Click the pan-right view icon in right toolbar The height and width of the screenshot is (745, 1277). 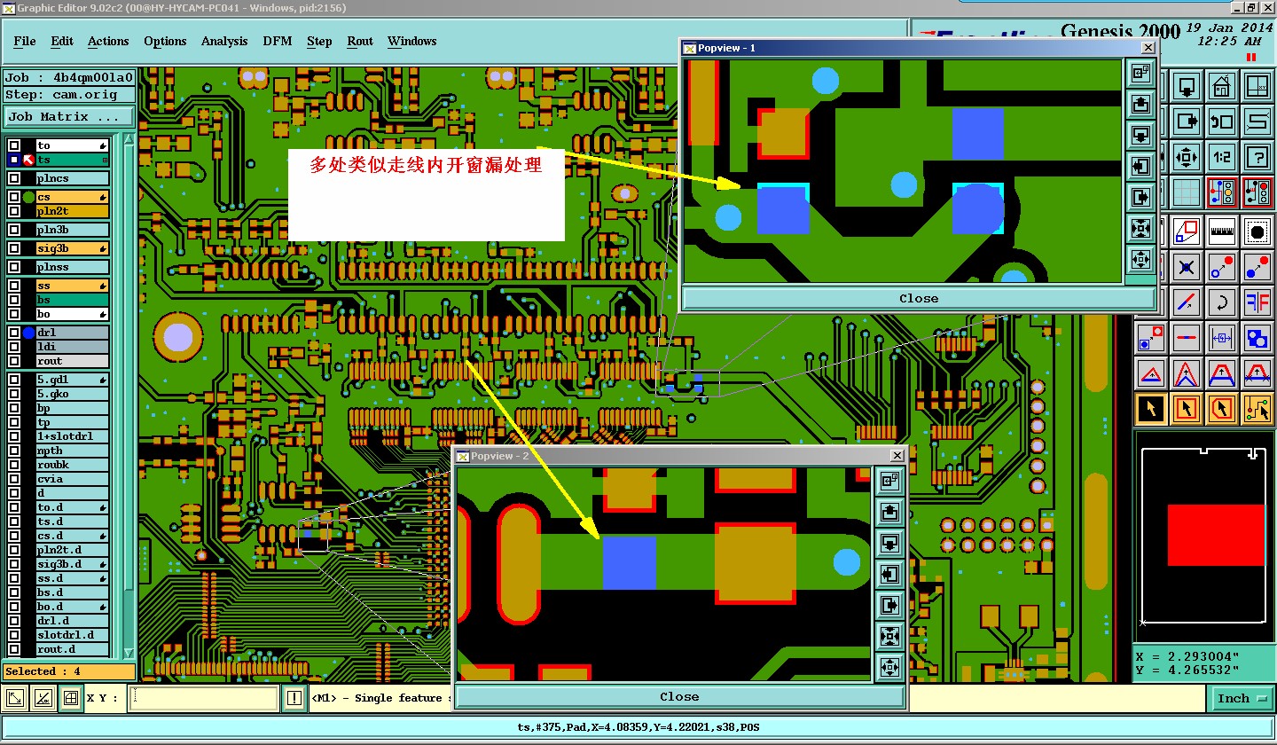1186,122
